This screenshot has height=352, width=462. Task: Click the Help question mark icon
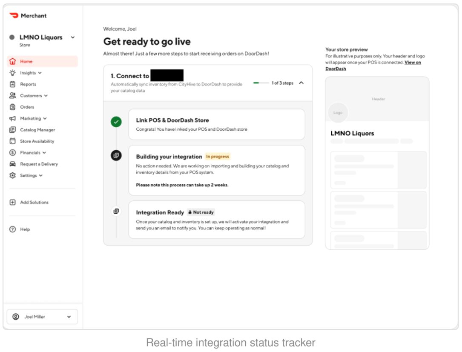point(12,229)
